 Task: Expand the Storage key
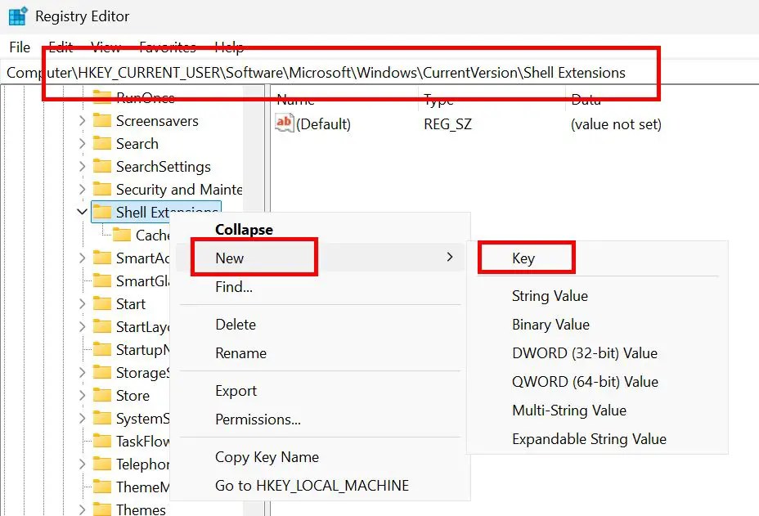click(x=83, y=373)
